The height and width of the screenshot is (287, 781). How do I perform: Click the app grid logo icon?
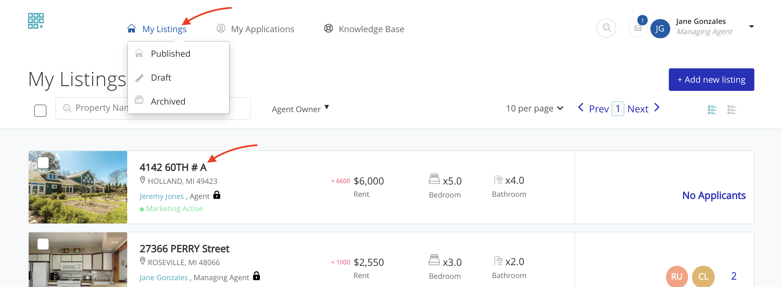click(x=36, y=21)
